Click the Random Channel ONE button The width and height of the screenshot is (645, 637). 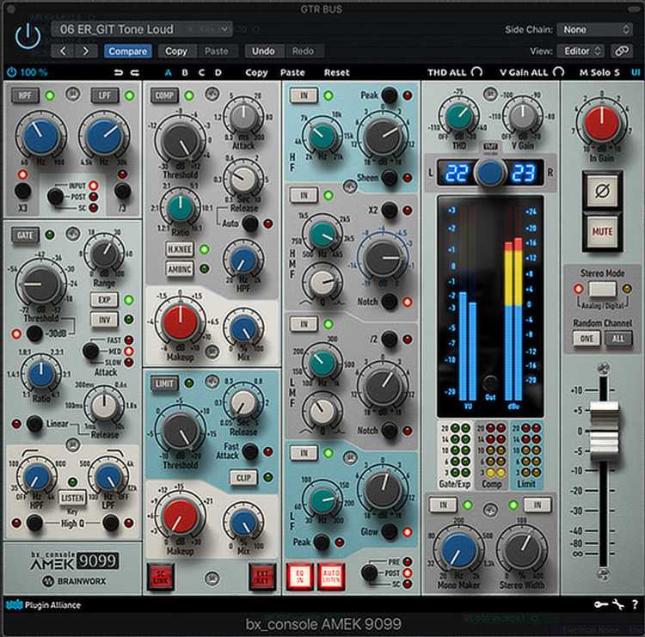587,339
